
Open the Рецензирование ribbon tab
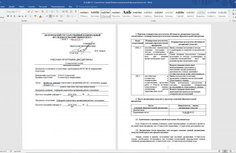point(58,7)
